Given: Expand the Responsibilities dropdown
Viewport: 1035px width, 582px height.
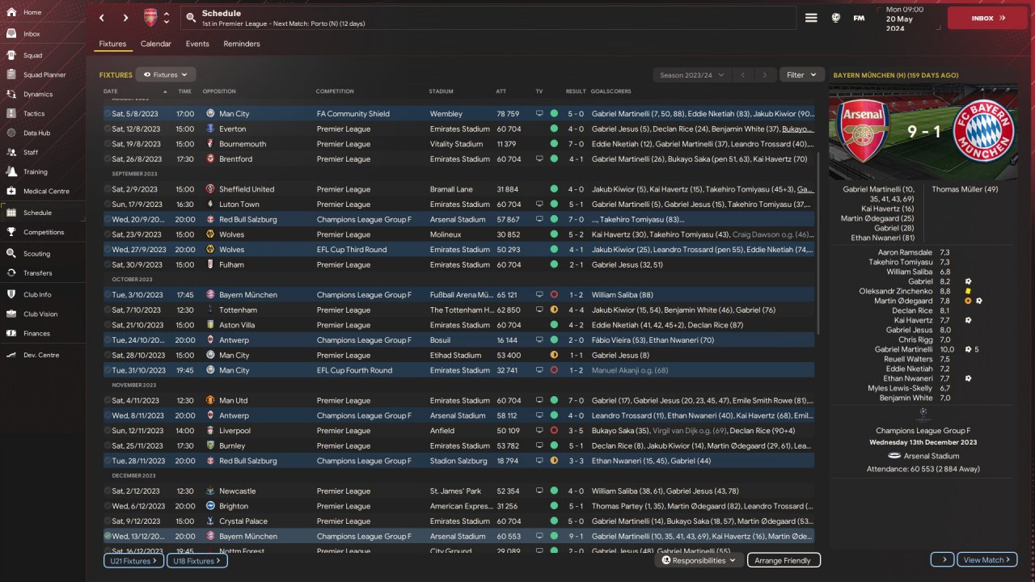Looking at the screenshot, I should [699, 560].
